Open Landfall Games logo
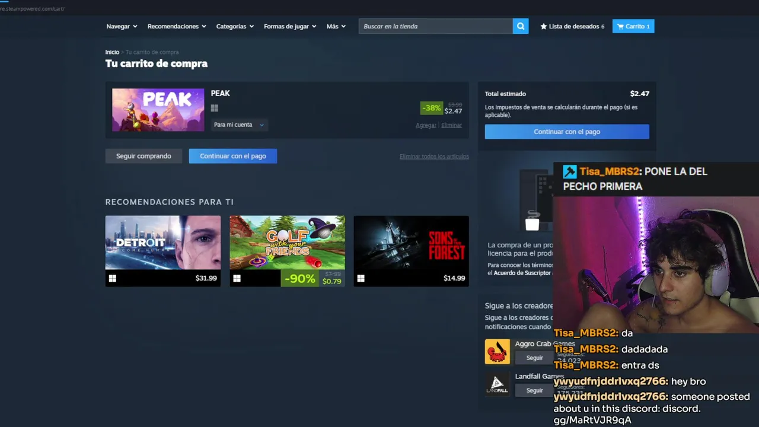The image size is (759, 427). (497, 384)
